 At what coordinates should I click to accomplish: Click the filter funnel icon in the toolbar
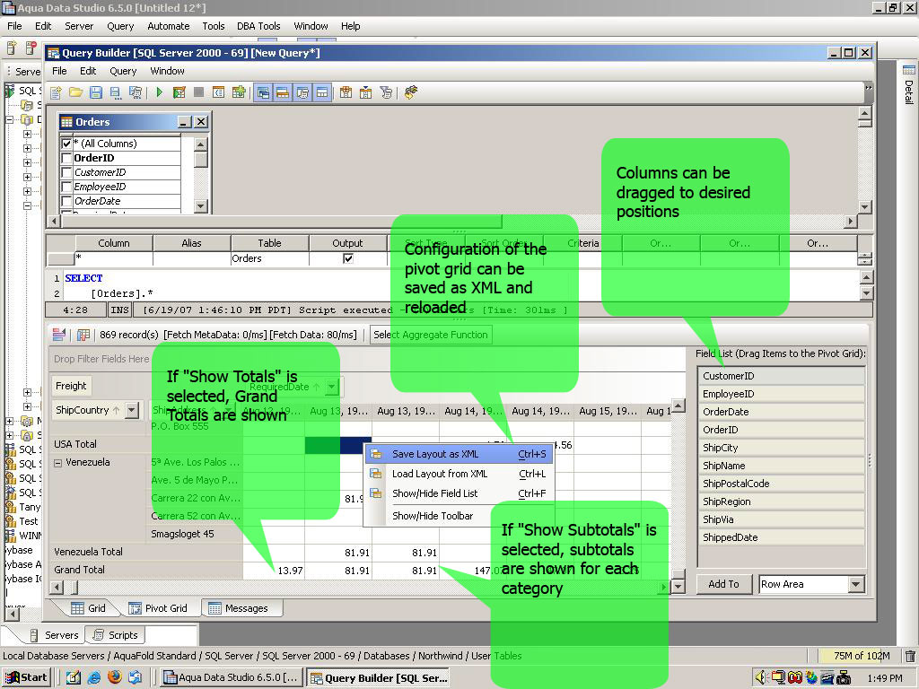pos(386,92)
